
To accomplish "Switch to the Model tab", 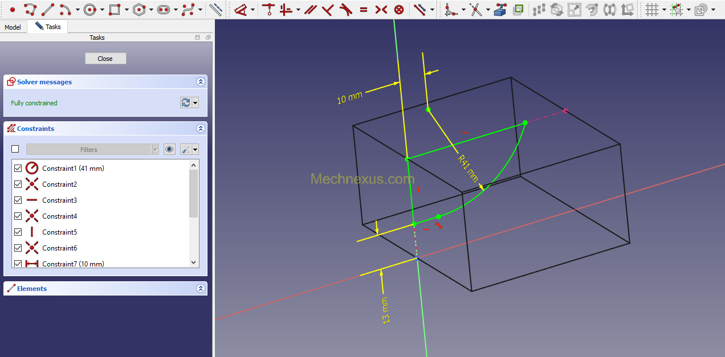I will click(13, 27).
